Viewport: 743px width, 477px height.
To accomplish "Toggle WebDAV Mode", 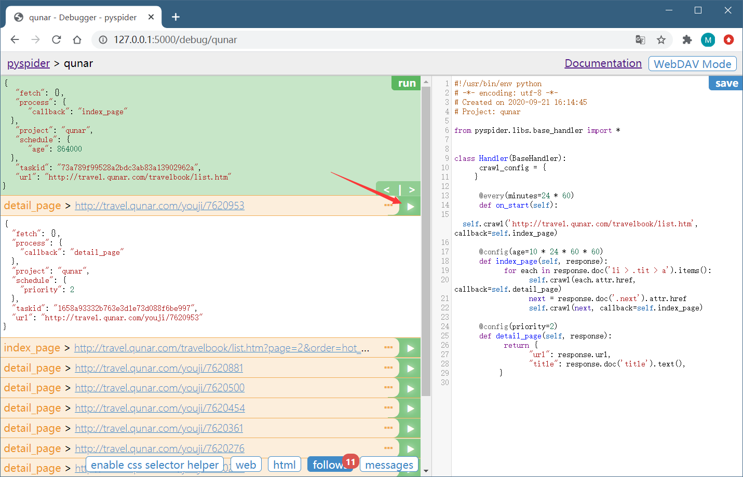I will 692,64.
